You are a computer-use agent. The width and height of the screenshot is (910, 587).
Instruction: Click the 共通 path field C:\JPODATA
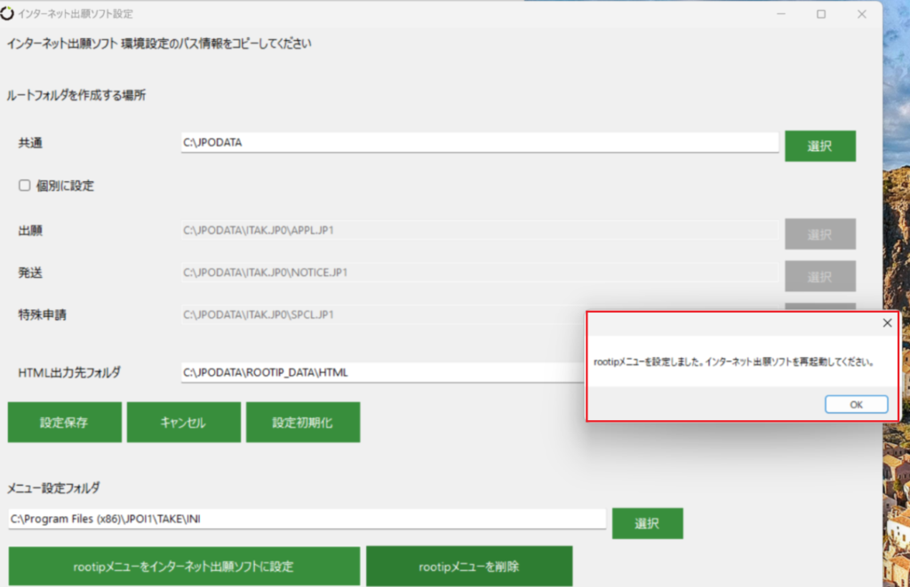(x=479, y=143)
